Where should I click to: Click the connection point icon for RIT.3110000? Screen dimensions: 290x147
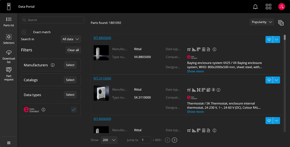199,90
